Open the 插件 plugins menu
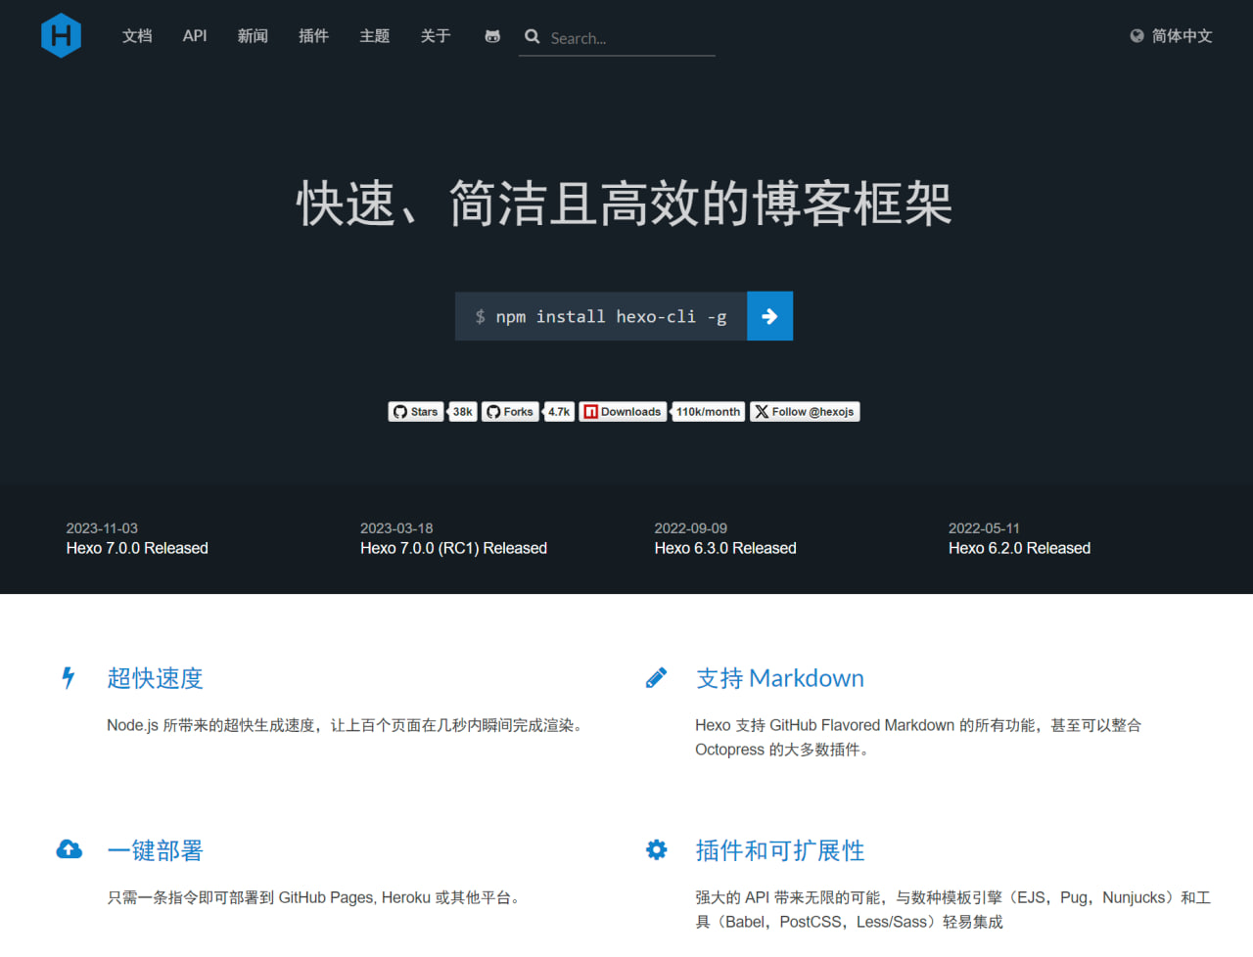This screenshot has width=1253, height=957. point(313,36)
